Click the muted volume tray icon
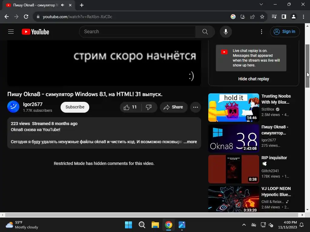 (271, 225)
